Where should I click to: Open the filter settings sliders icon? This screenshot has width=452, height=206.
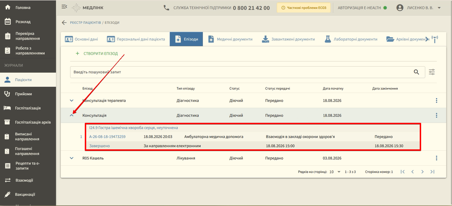tap(432, 72)
